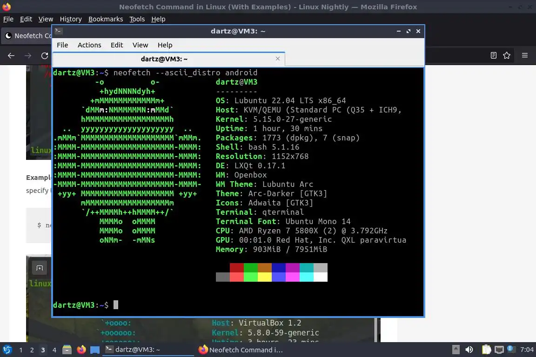Launch the file manager from taskbar
Viewport: 536px width, 357px height.
(67, 350)
